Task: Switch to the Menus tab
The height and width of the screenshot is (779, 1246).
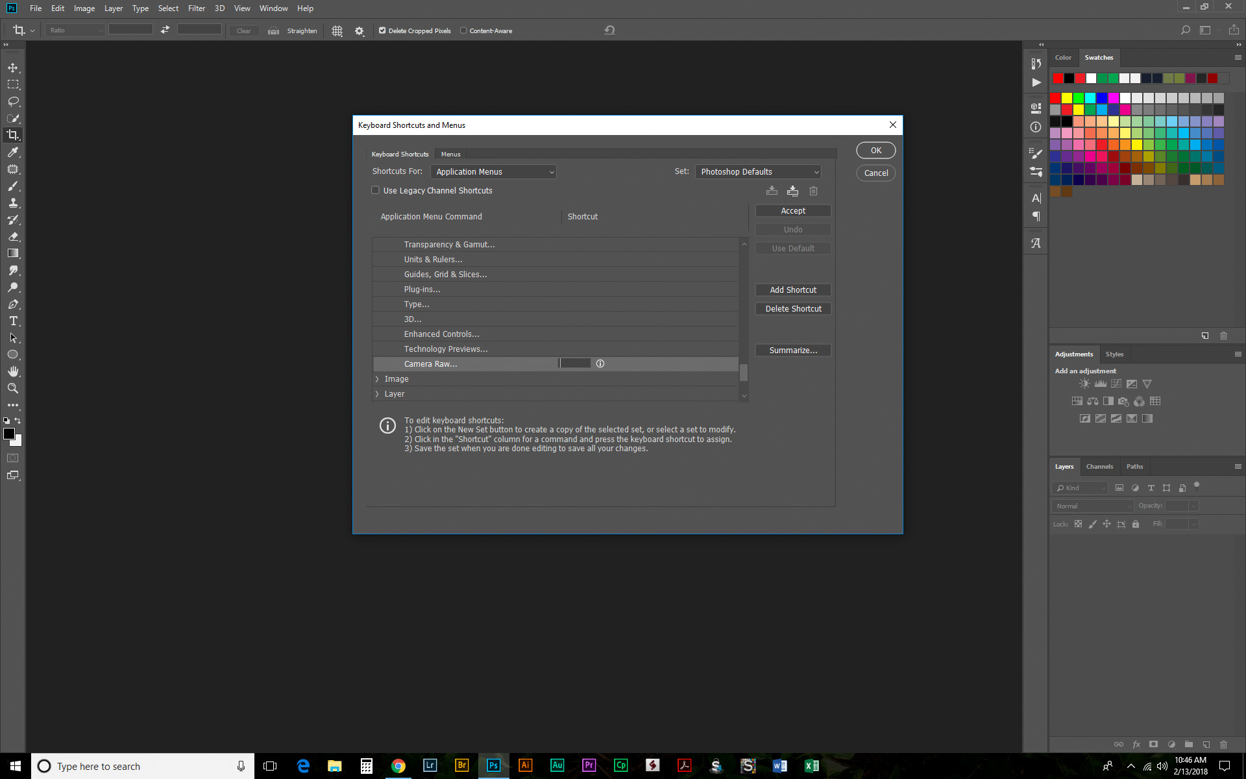Action: [x=450, y=154]
